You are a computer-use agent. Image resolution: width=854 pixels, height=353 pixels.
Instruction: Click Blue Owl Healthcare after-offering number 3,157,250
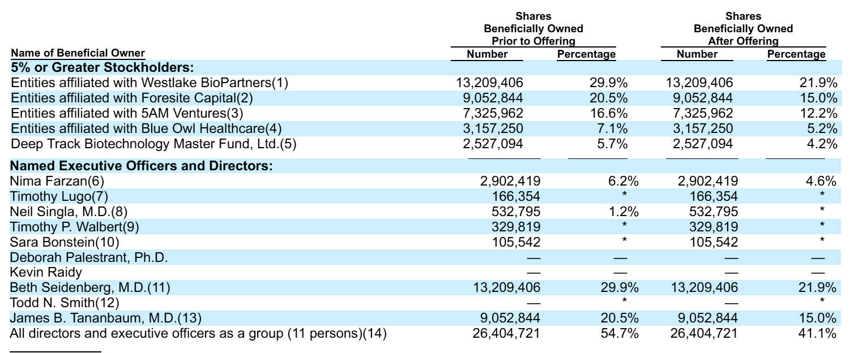(x=703, y=128)
